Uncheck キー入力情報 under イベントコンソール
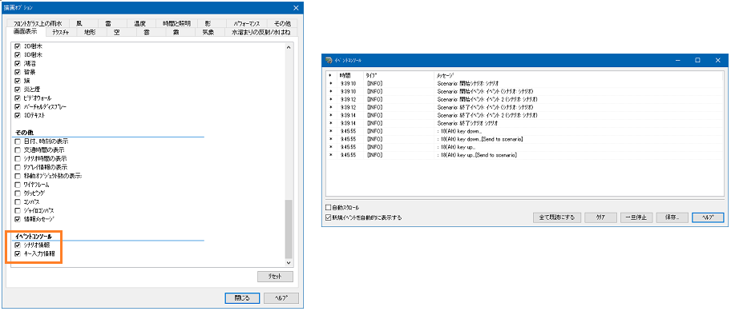Viewport: 731px width, 311px height. [18, 253]
